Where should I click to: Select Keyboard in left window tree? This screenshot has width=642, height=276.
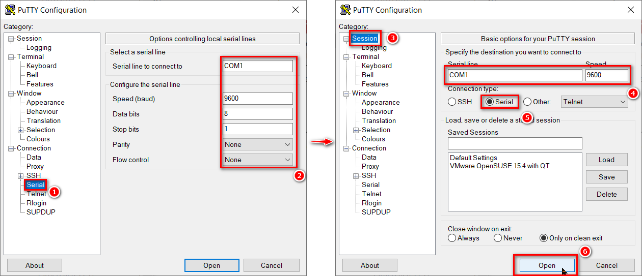(x=41, y=66)
